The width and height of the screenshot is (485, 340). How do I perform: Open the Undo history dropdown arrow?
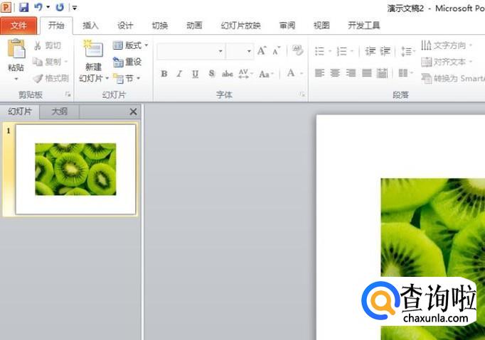pos(48,7)
